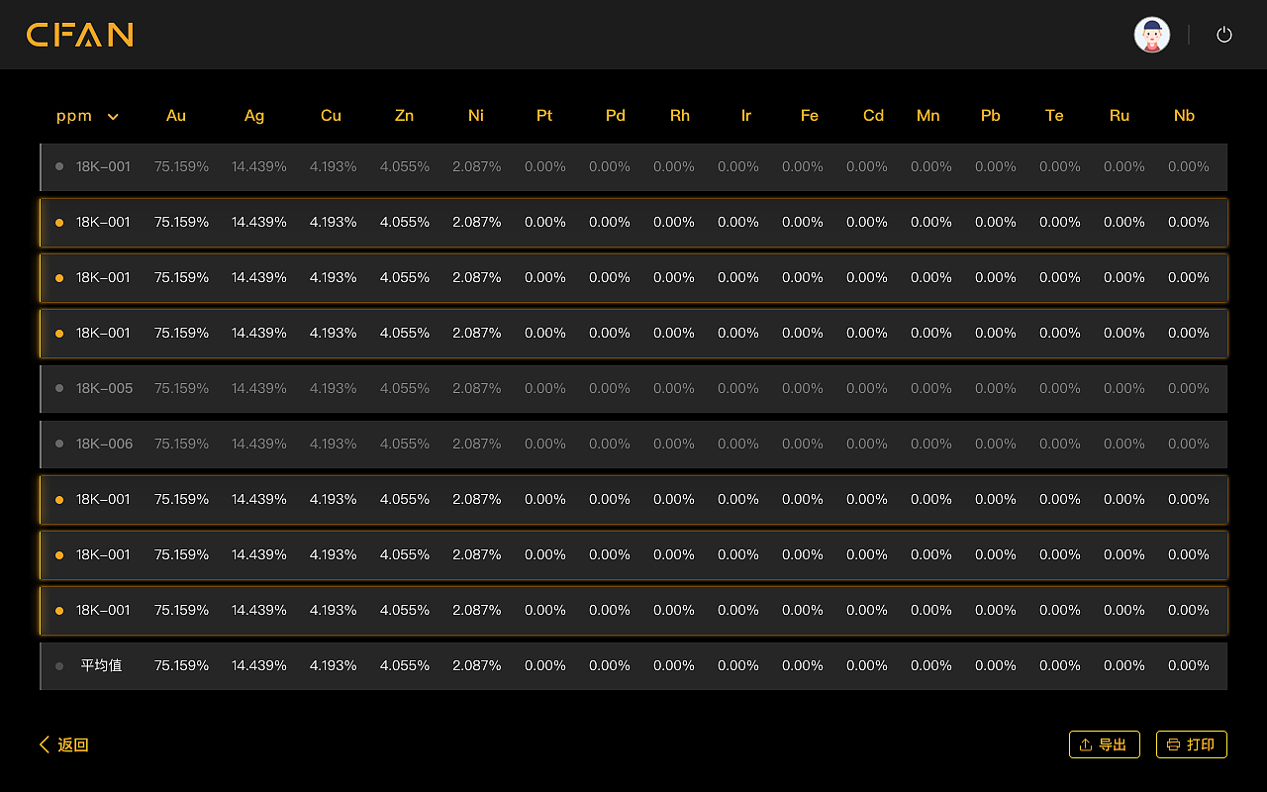Click the printer icon in 打印 button
The height and width of the screenshot is (792, 1267).
[1174, 744]
